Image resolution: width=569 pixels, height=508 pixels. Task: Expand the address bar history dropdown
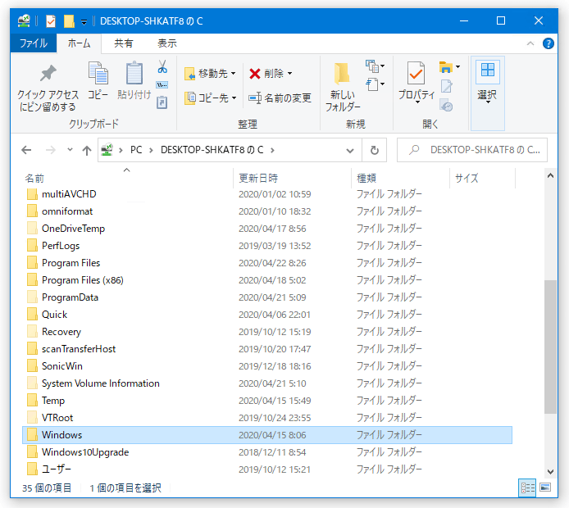[x=350, y=150]
